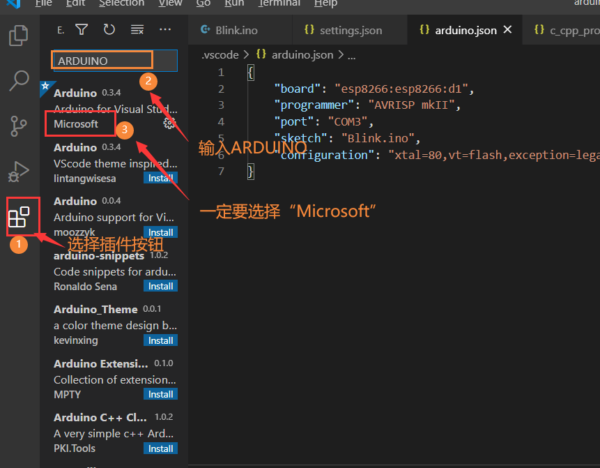Open the extensions more actions ellipsis
The height and width of the screenshot is (468, 600).
[x=165, y=29]
